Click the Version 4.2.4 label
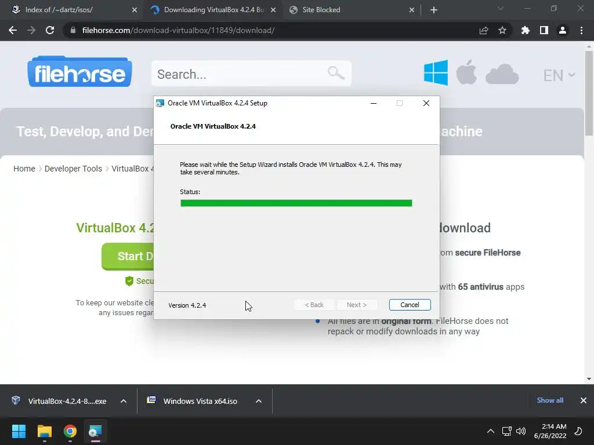Viewport: 594px width, 445px height. [x=187, y=305]
